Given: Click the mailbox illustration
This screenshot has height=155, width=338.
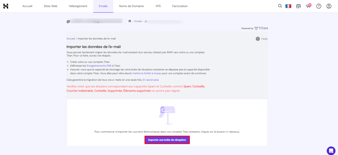Looking at the screenshot, I should pos(167,115).
